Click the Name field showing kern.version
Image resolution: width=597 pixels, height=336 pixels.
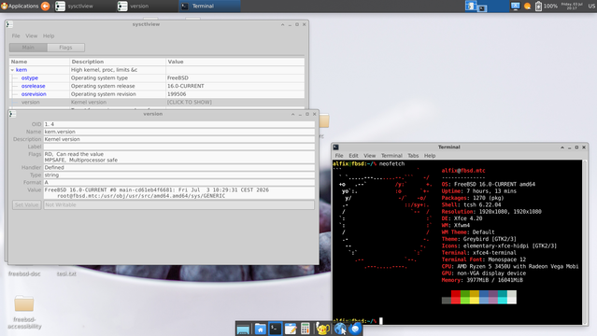click(179, 132)
